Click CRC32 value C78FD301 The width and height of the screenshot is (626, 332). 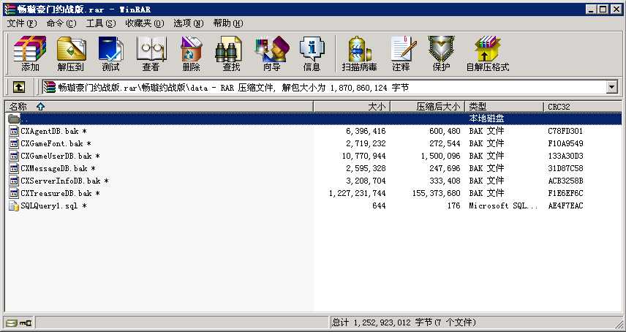point(566,131)
